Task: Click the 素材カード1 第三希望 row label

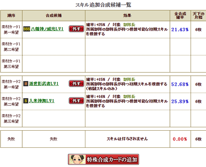Action: (11, 64)
